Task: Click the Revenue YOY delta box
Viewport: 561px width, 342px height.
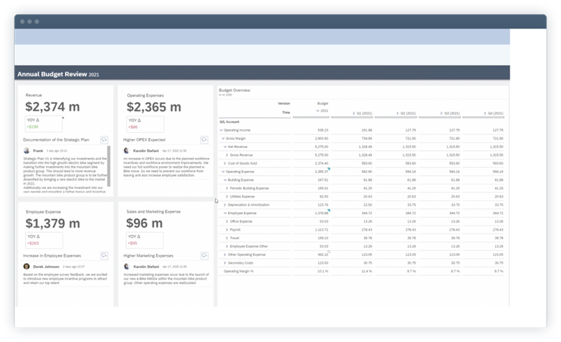Action: (x=43, y=123)
